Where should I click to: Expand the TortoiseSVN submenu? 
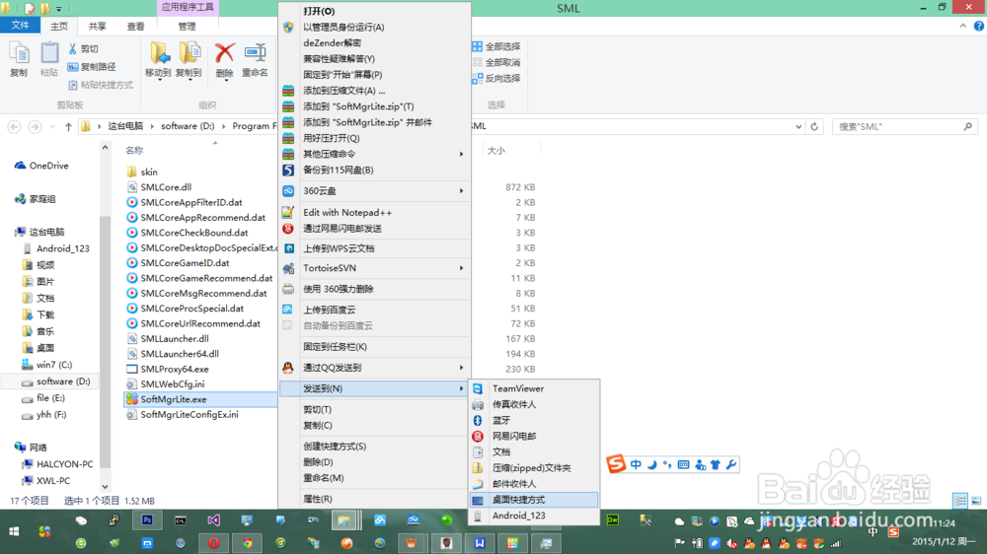click(x=374, y=268)
